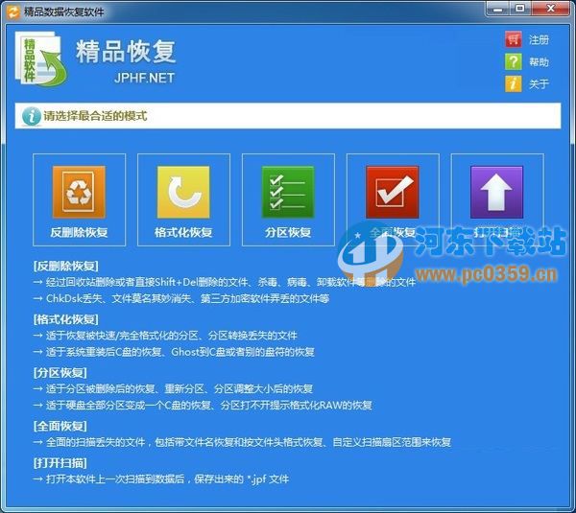Viewport: 576px width, 513px height.
Task: Select the 格式化恢复 yellow arrow icon
Action: (183, 192)
